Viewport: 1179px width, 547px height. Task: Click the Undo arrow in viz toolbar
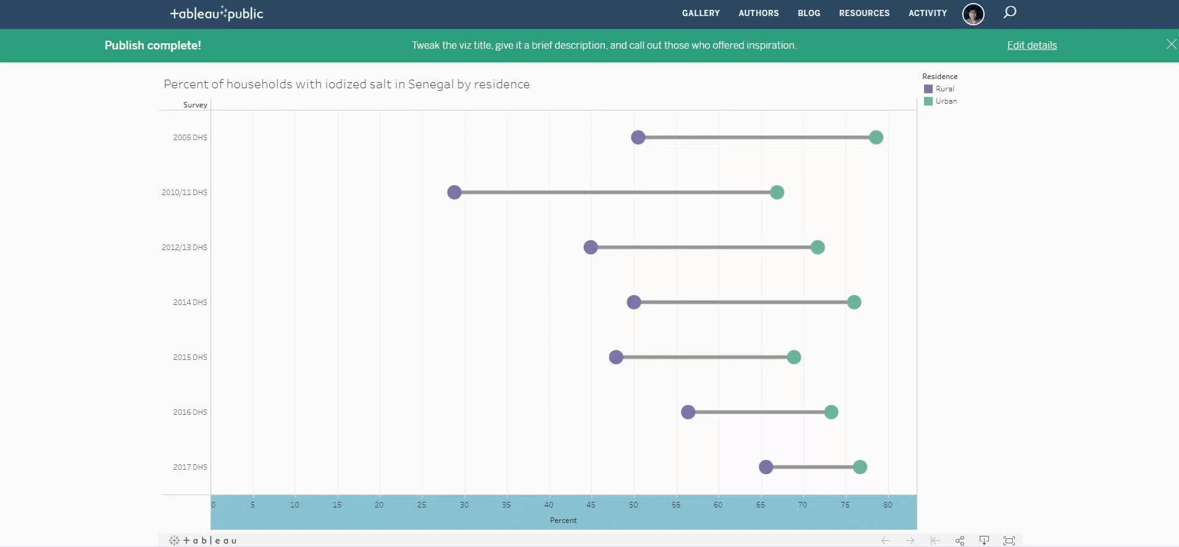coord(885,541)
